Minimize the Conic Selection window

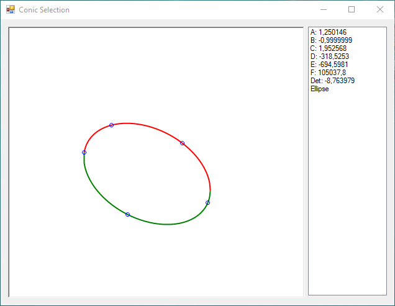point(323,10)
